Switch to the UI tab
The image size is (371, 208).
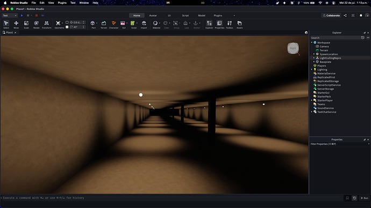point(169,16)
